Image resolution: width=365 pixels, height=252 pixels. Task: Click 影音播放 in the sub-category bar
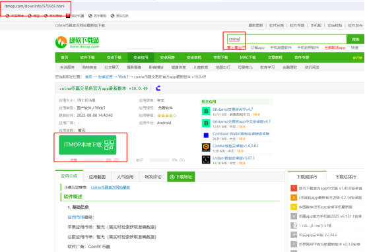156,67
